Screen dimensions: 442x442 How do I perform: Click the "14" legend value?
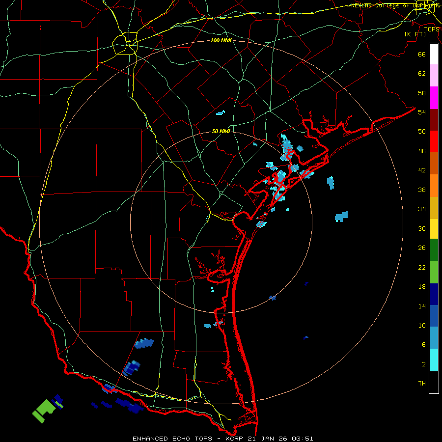[x=422, y=306]
